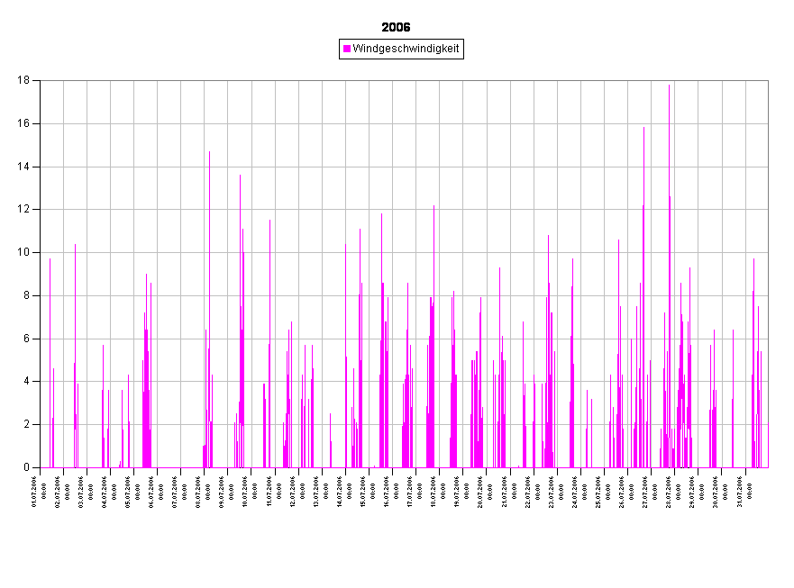Image resolution: width=794 pixels, height=588 pixels.
Task: Click the faint chart title above legend
Action: click(397, 27)
